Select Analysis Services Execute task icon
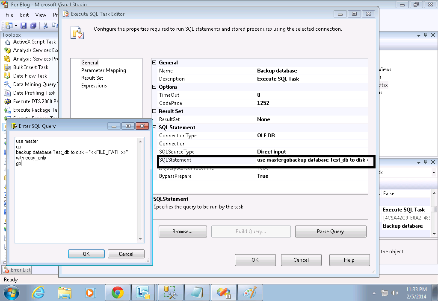438x301 pixels. point(7,50)
